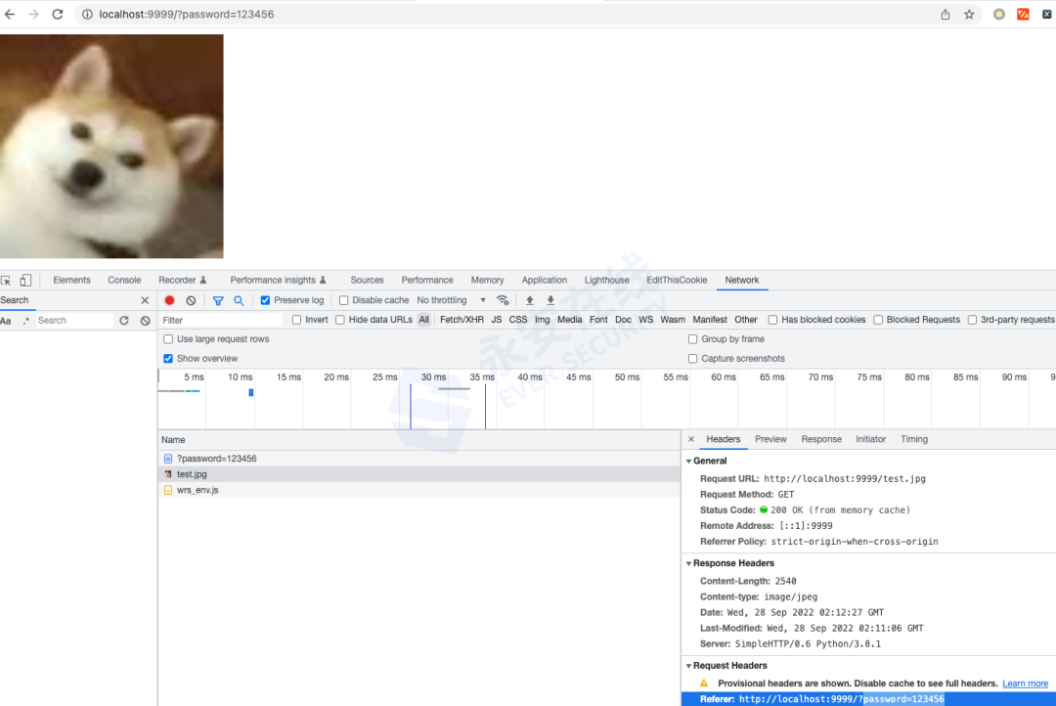Open the red extension icon
The width and height of the screenshot is (1056, 706).
click(x=1023, y=14)
